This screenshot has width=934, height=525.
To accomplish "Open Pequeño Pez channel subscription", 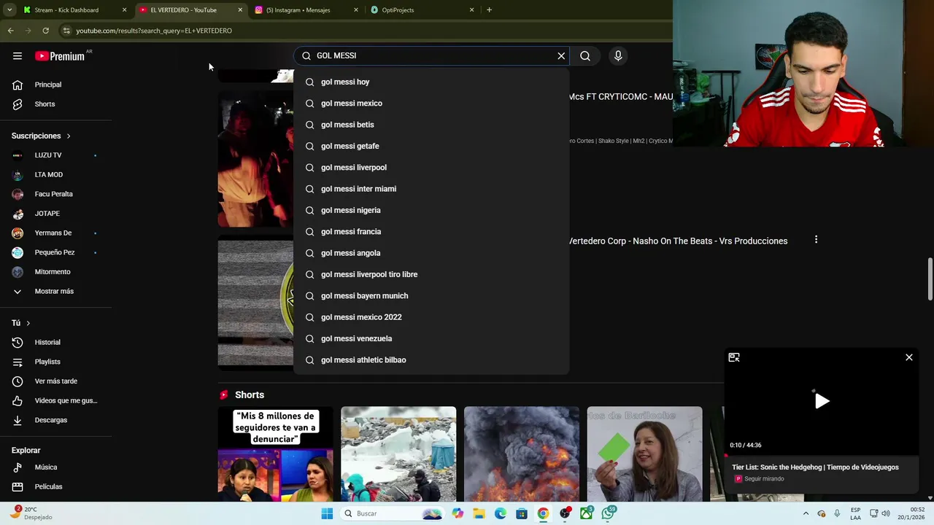I will point(55,252).
